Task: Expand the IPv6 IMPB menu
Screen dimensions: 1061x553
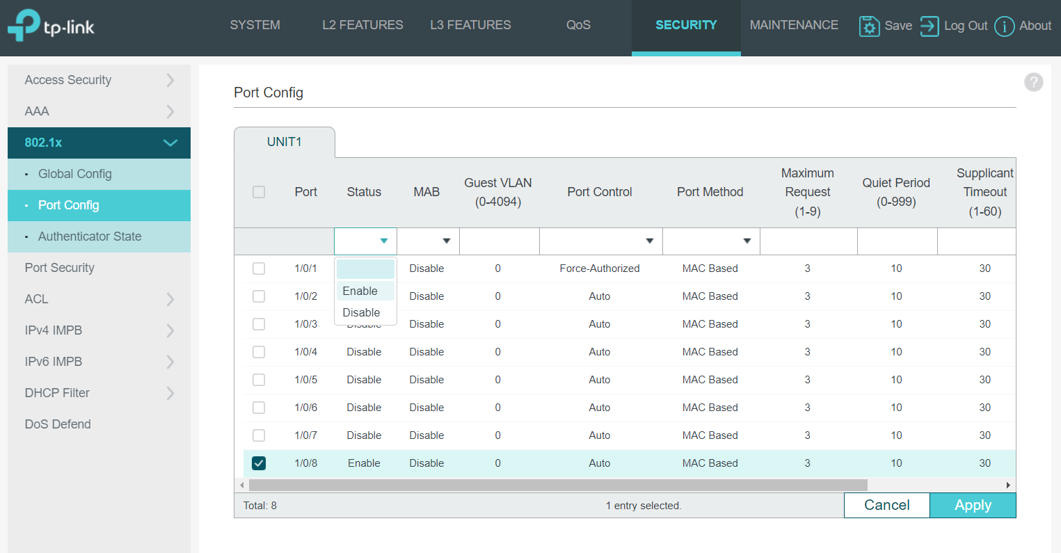Action: pyautogui.click(x=99, y=362)
